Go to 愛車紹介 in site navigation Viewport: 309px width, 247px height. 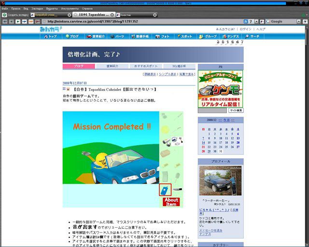pos(96,37)
